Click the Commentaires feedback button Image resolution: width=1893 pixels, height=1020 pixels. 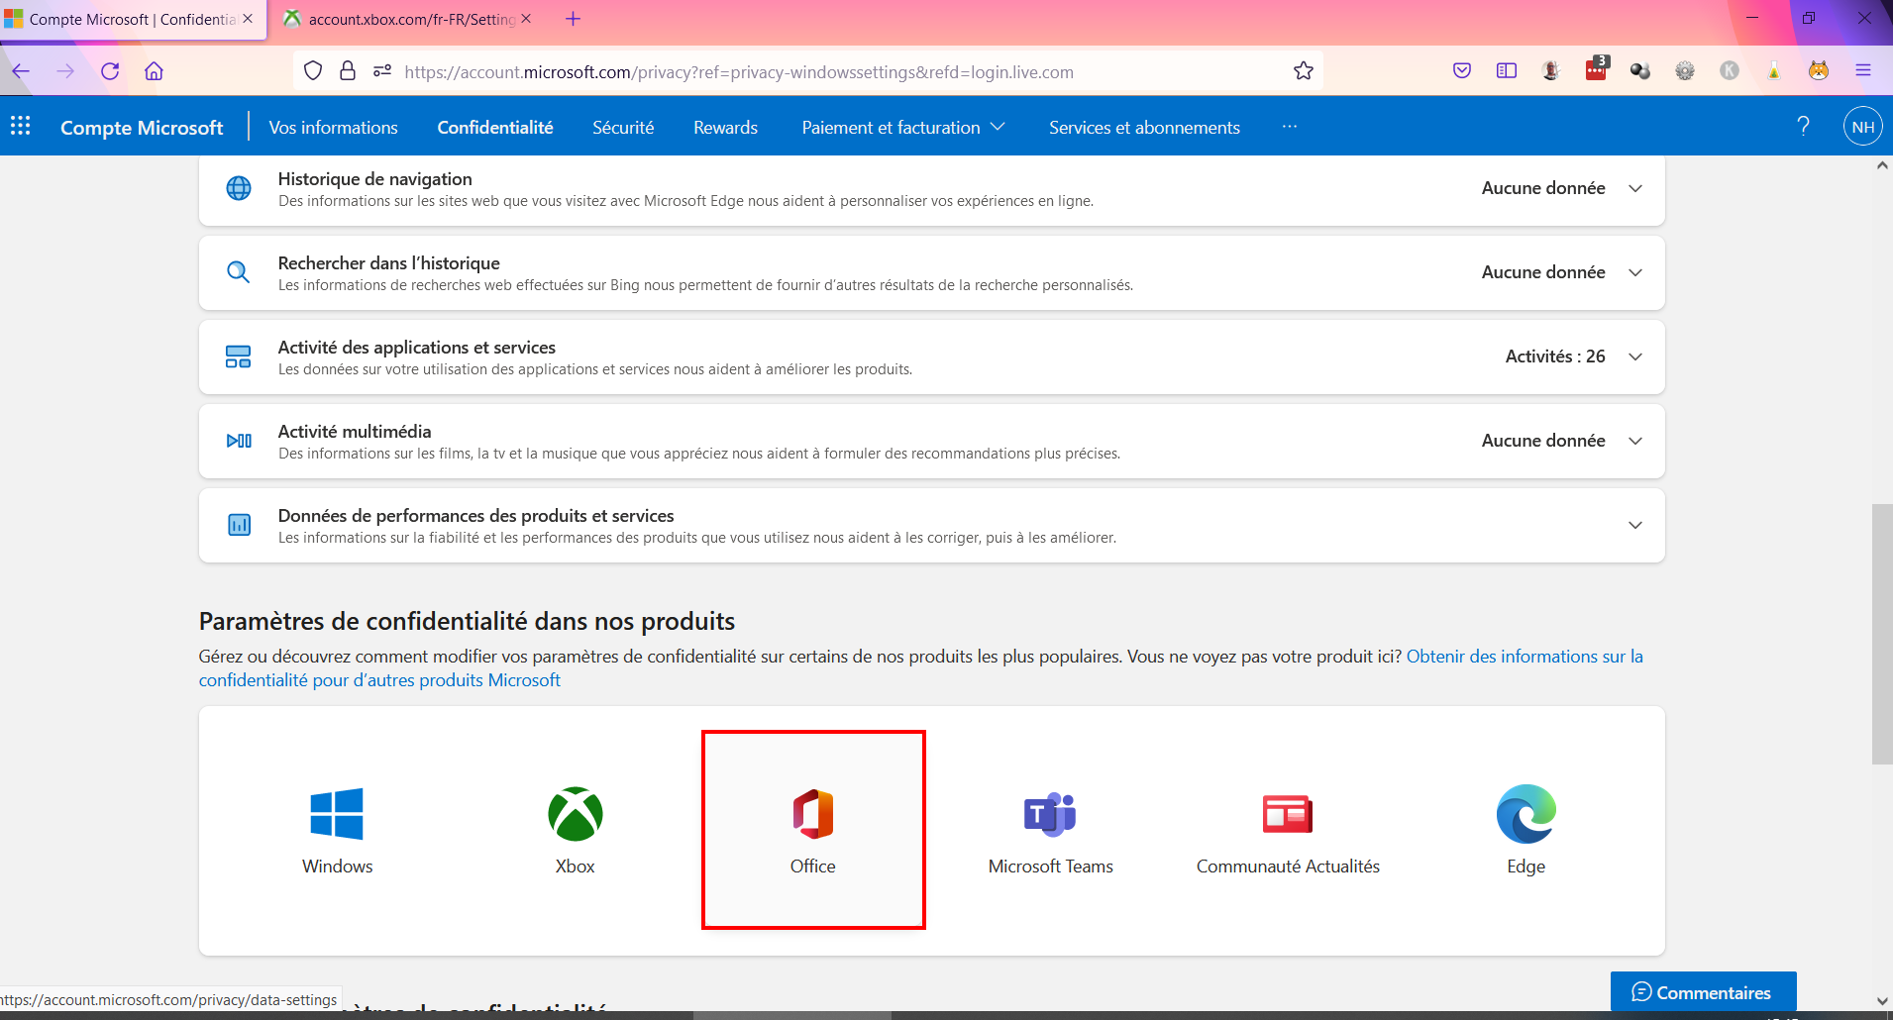(x=1703, y=992)
